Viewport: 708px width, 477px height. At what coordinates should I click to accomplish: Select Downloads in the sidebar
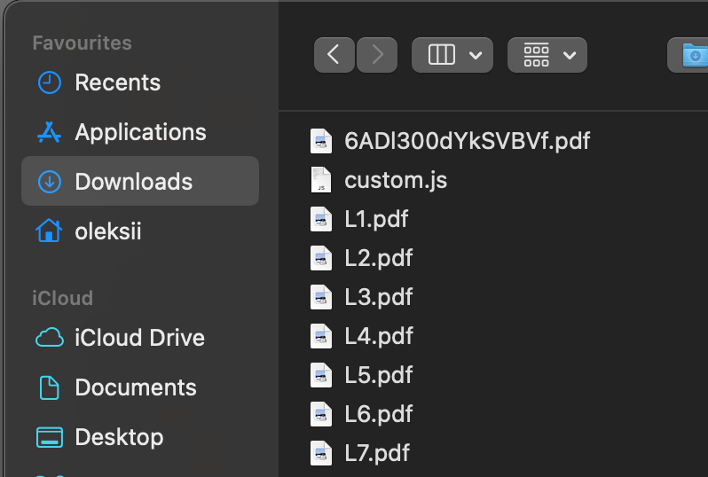pos(140,181)
